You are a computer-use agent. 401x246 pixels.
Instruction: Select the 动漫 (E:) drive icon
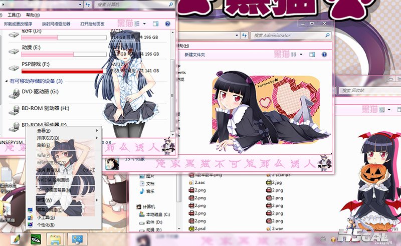(14, 52)
